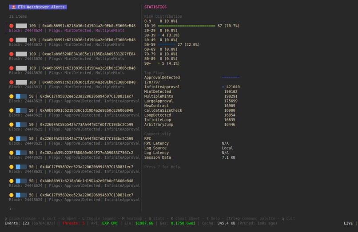Click the 'S stats' footer hint
The width and height of the screenshot is (358, 232).
click(158, 219)
